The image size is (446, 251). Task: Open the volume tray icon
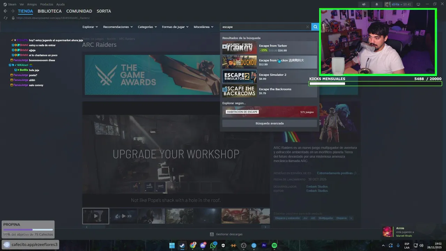pyautogui.click(x=421, y=245)
